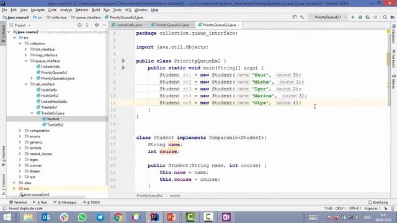Switch to the PriorityQueueEx1.java tab

[172, 25]
